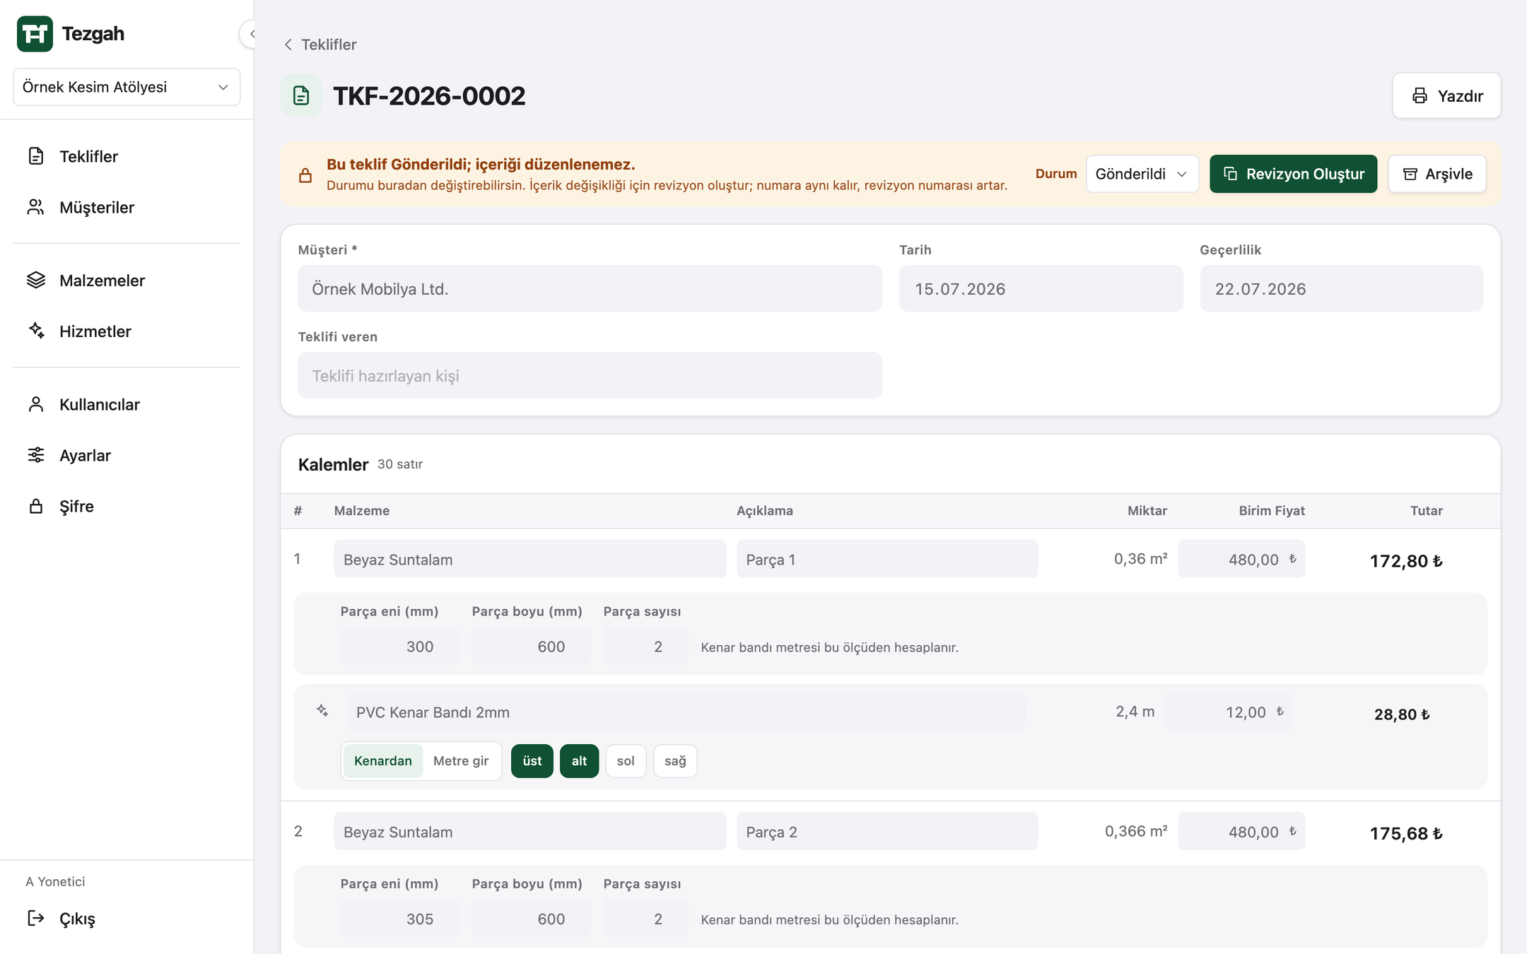Toggle the üst edge button
This screenshot has height=954, width=1527.
click(532, 761)
